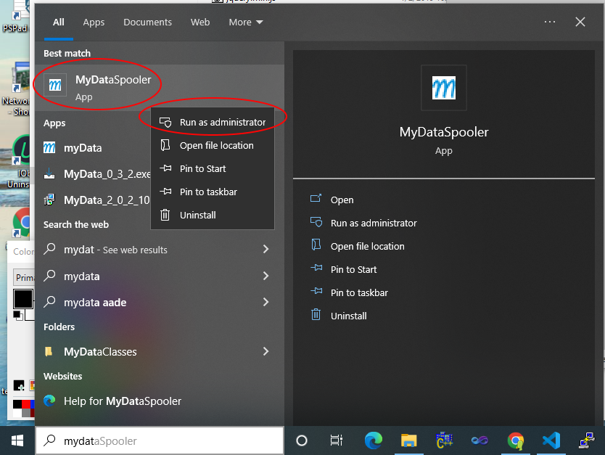Expand the mydata suggestion arrow
This screenshot has width=605, height=455.
pyautogui.click(x=266, y=276)
